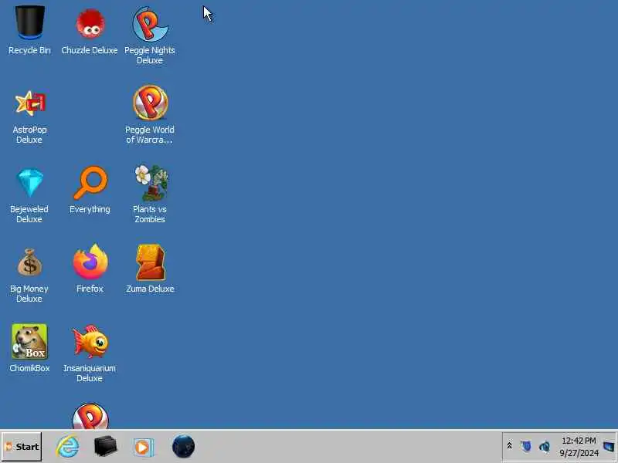This screenshot has height=463, width=618.
Task: Select the partially hidden Peggle icon at bottom
Action: [x=90, y=416]
